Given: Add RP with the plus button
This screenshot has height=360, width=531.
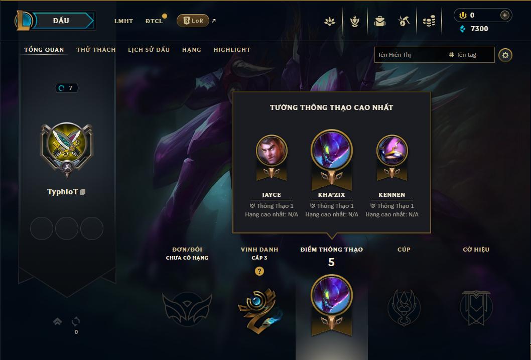Looking at the screenshot, I should pyautogui.click(x=504, y=15).
